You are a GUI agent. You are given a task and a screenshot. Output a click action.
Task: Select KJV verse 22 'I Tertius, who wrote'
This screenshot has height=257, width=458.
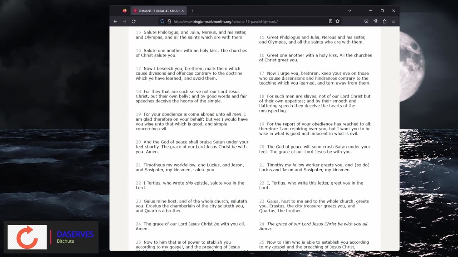pos(190,185)
